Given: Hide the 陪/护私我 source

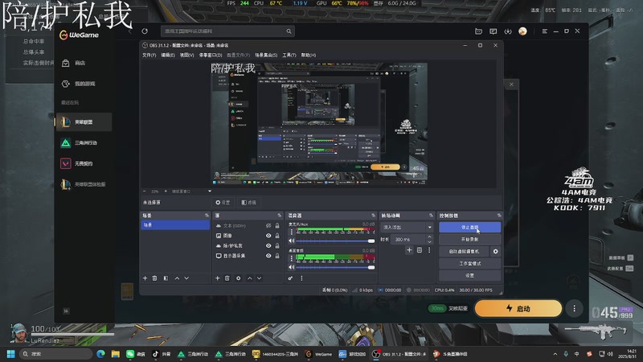Looking at the screenshot, I should (x=268, y=246).
